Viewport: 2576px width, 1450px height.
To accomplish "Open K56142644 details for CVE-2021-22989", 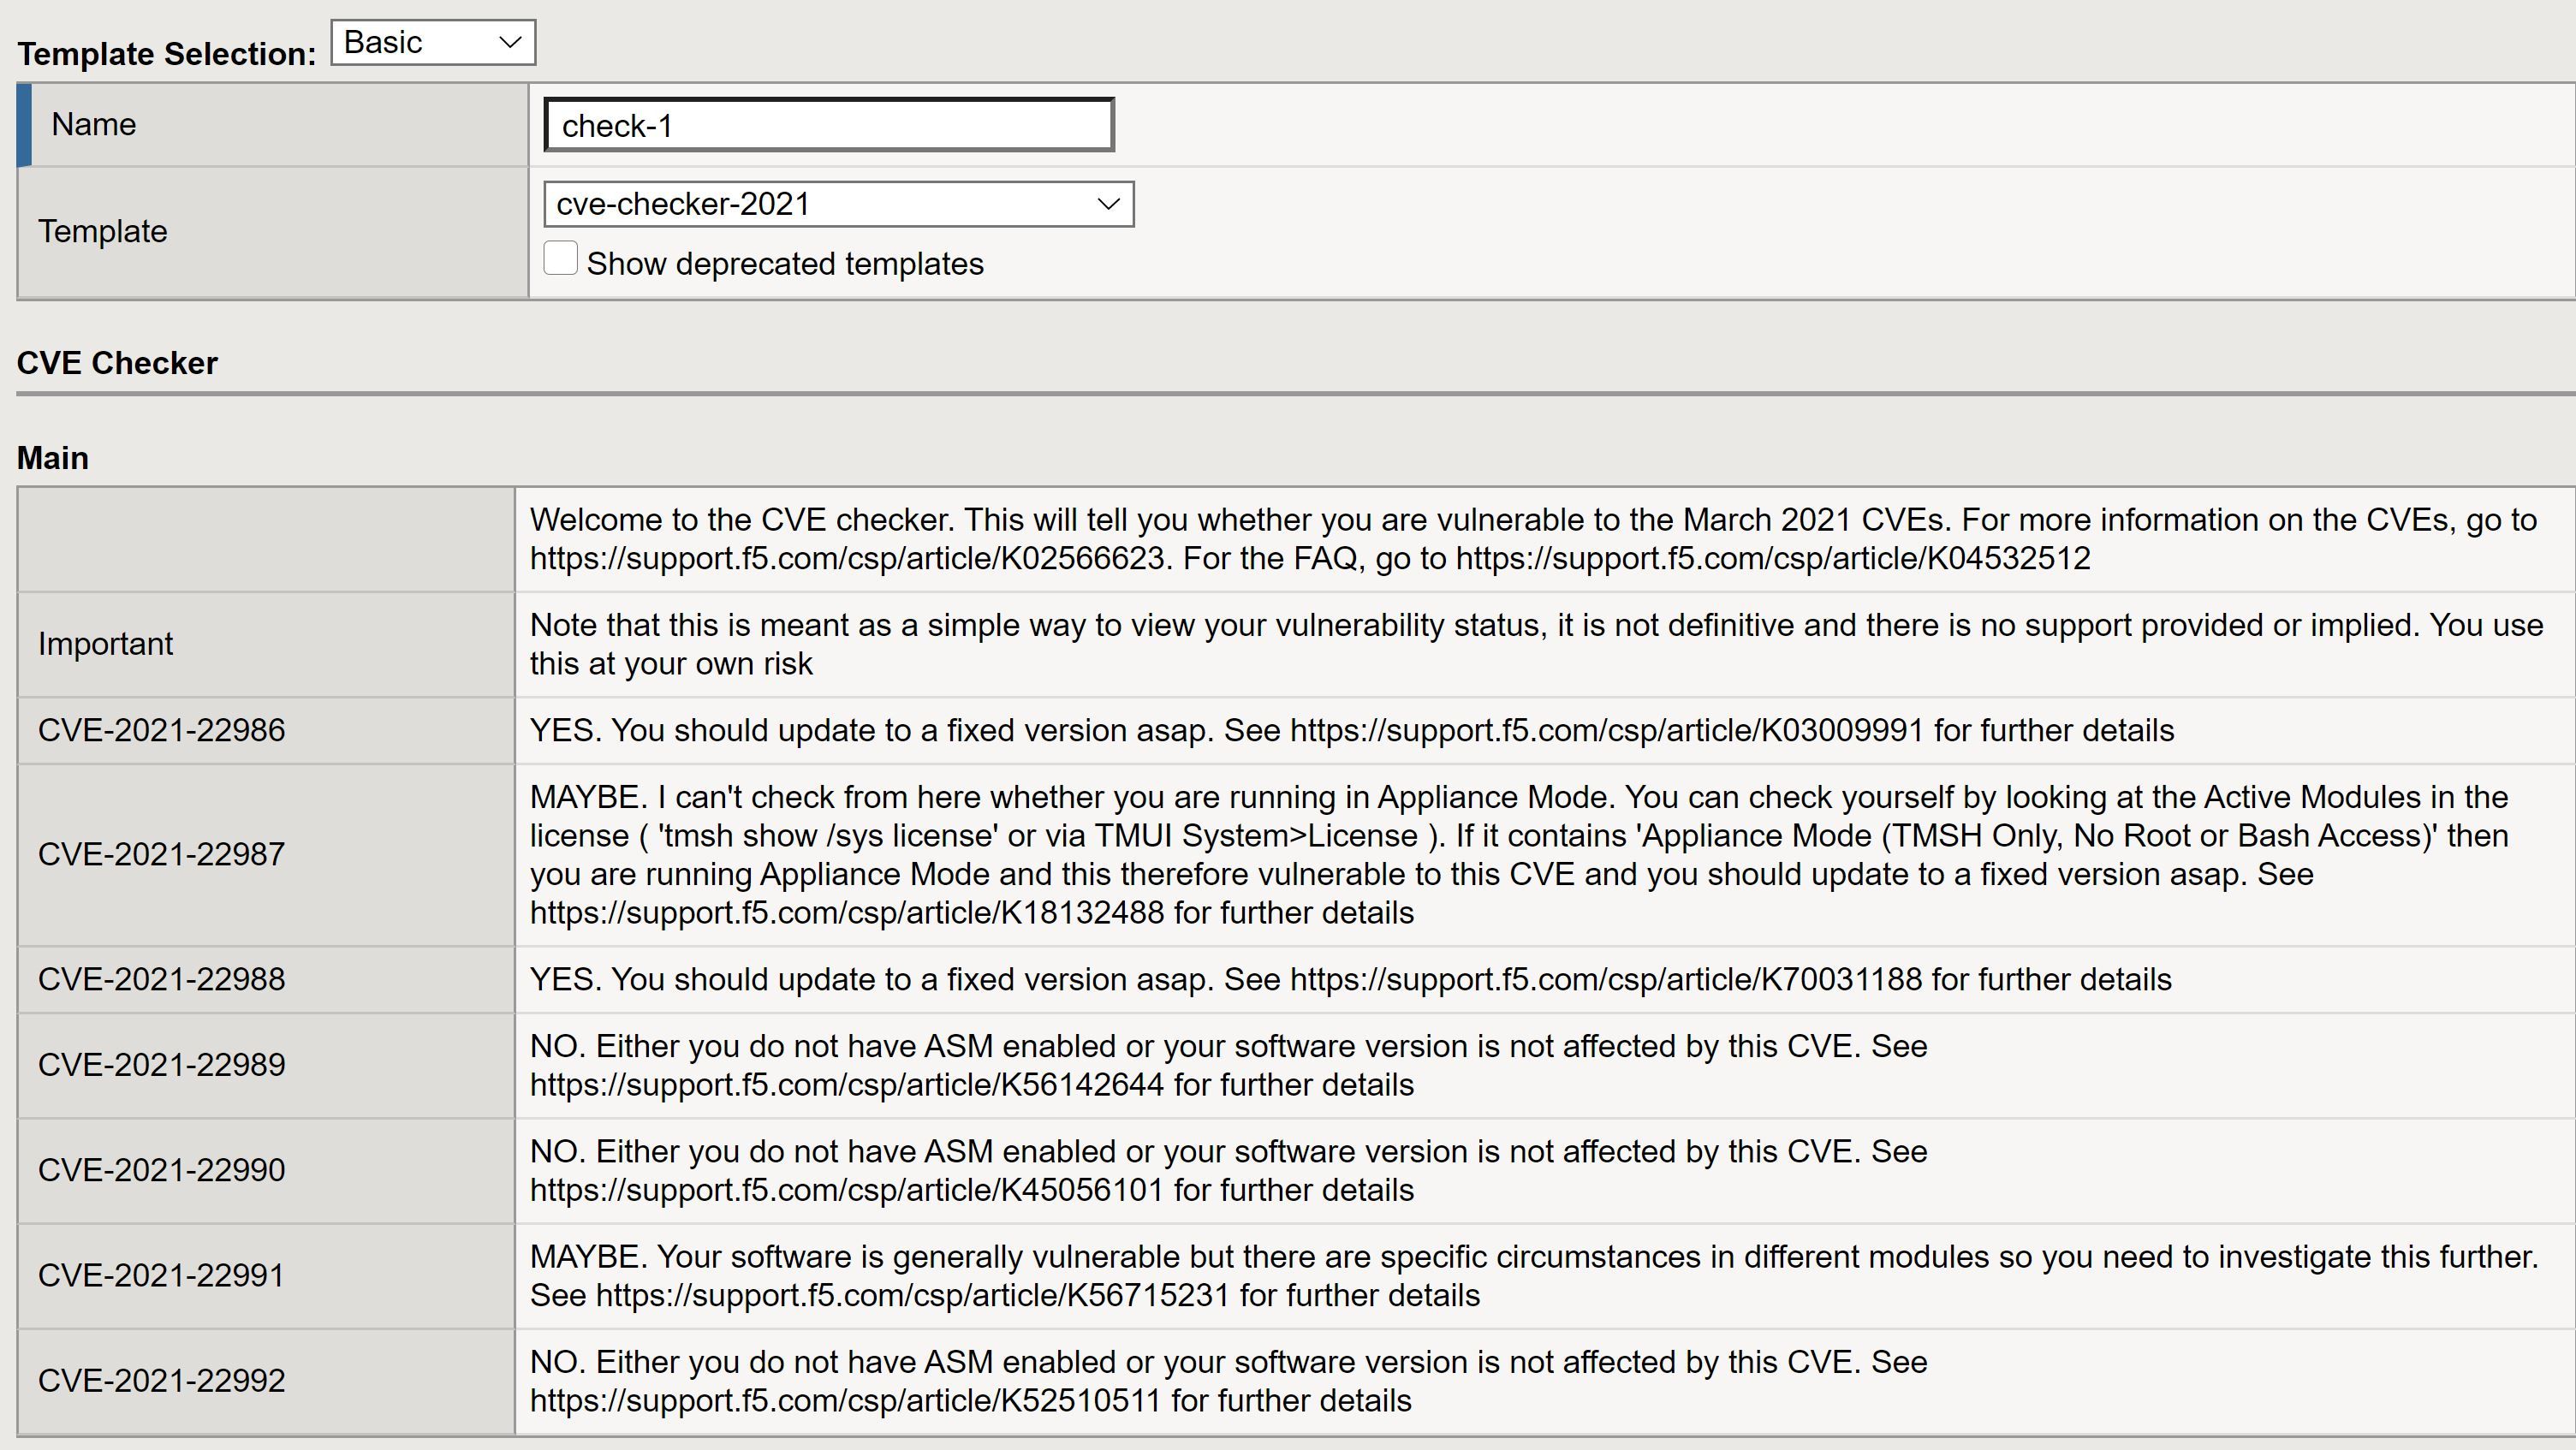I will tap(845, 1084).
